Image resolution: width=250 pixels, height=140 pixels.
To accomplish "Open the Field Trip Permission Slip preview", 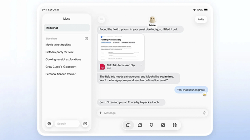I will (x=121, y=48).
